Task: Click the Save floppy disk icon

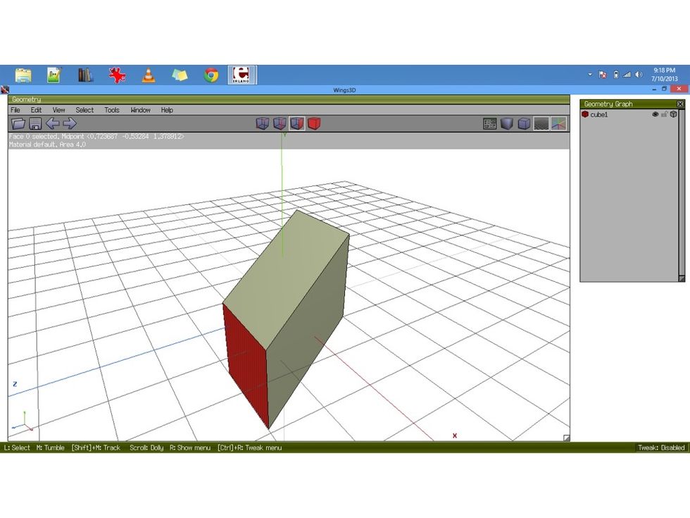Action: coord(34,124)
